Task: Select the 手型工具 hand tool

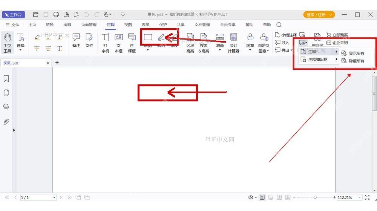Action: 7,43
